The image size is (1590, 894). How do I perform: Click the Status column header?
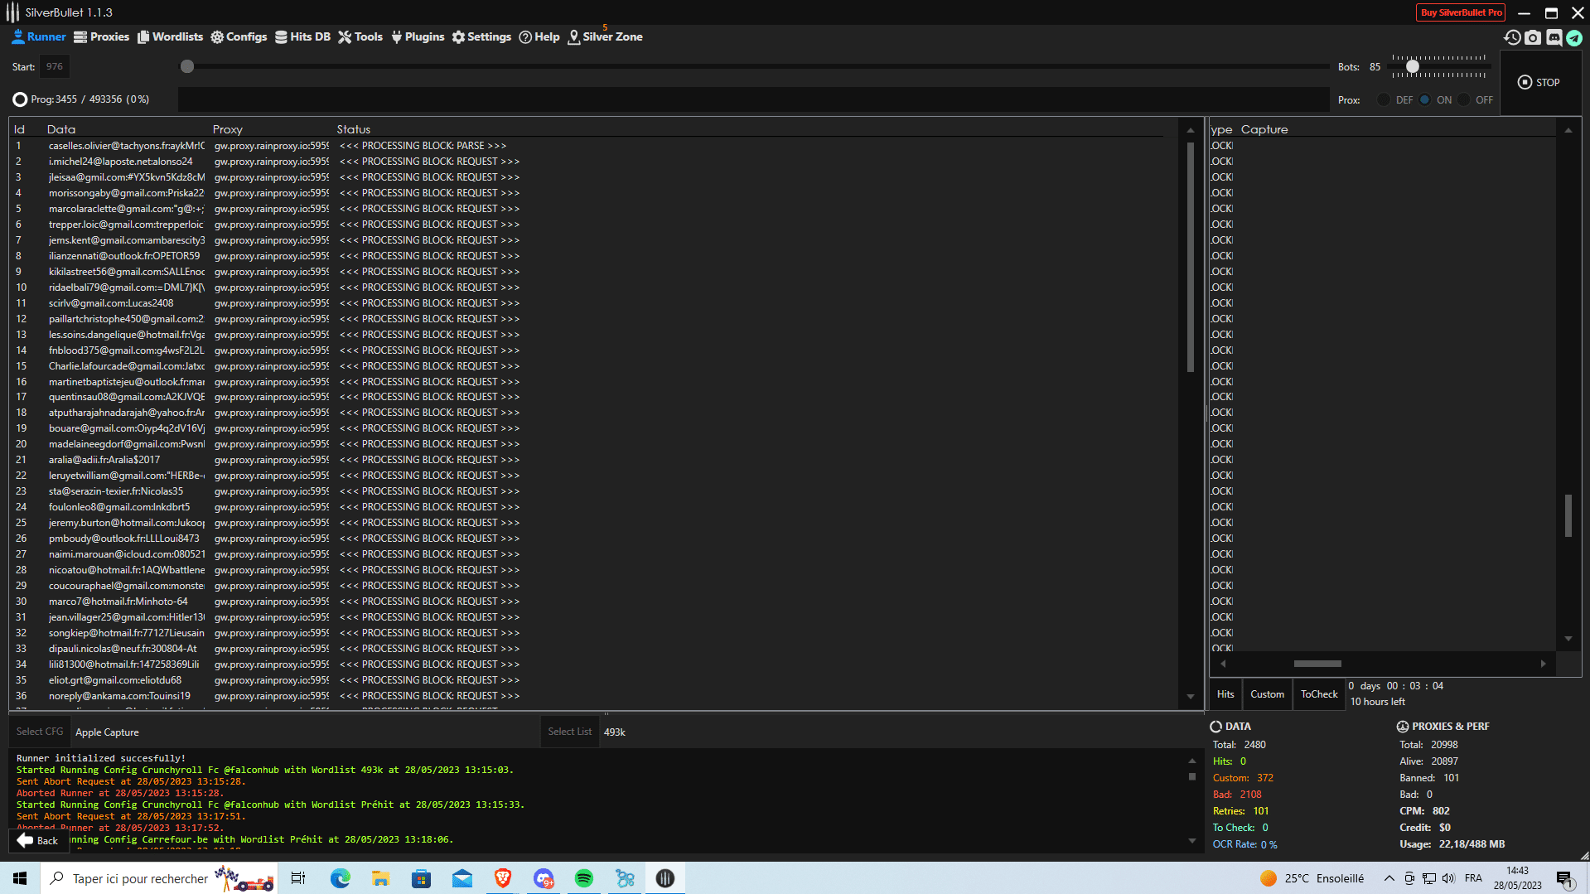(x=354, y=129)
